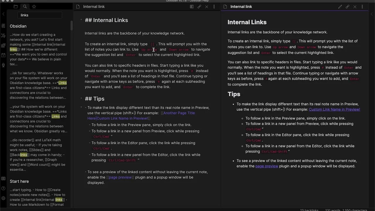Switch to the starred notes tab
This screenshot has height=211, width=375.
pyautogui.click(x=34, y=6)
